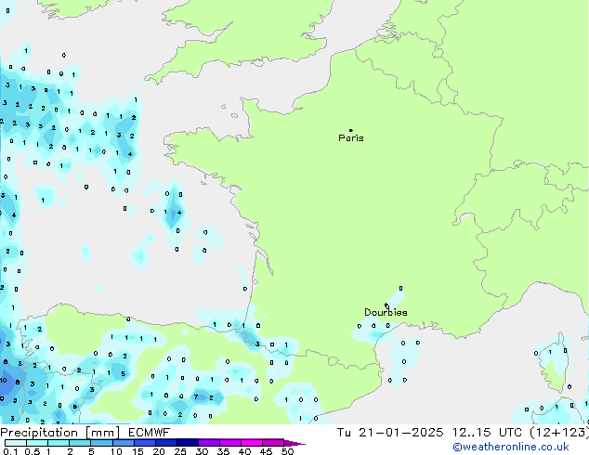Click the legend value label 45
This screenshot has width=589, height=455.
coord(266,451)
